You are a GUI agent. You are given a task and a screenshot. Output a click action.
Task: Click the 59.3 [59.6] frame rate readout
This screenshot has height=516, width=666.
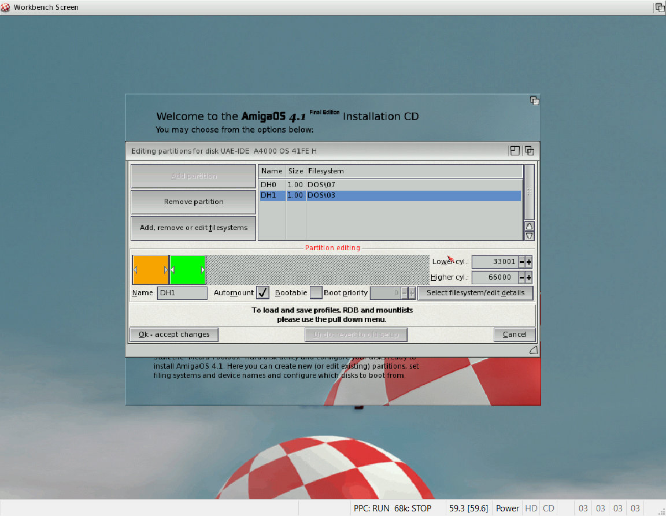click(x=468, y=508)
